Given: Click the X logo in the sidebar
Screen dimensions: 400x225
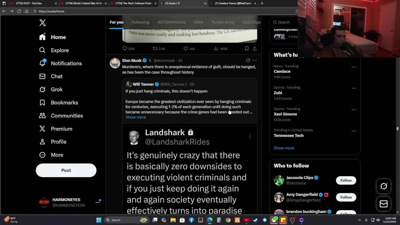Looking at the screenshot, I should click(42, 22).
